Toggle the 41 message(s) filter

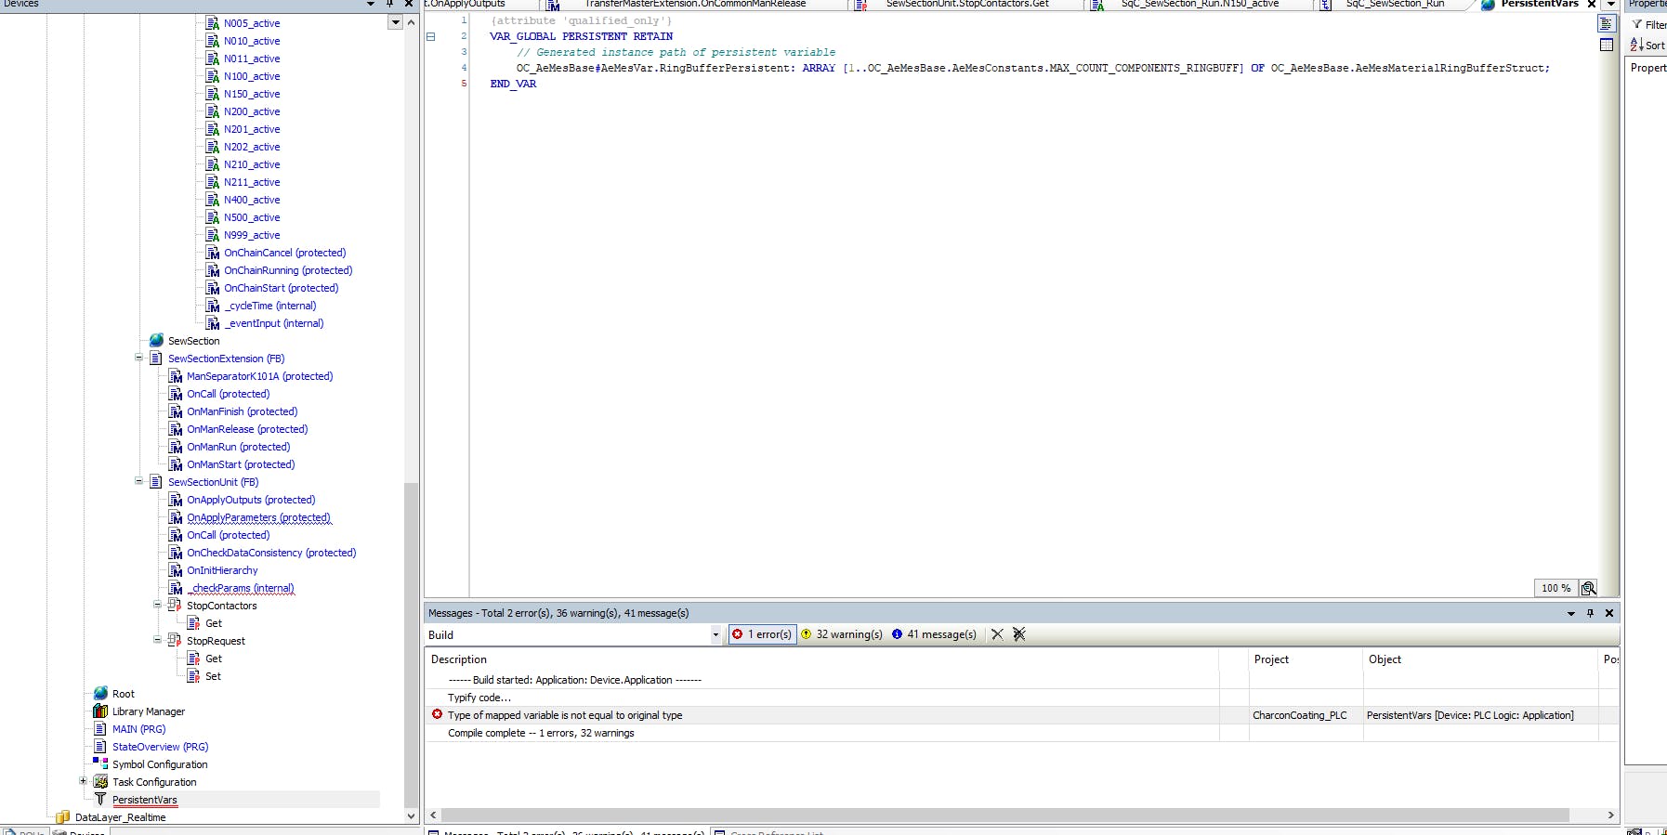click(934, 634)
